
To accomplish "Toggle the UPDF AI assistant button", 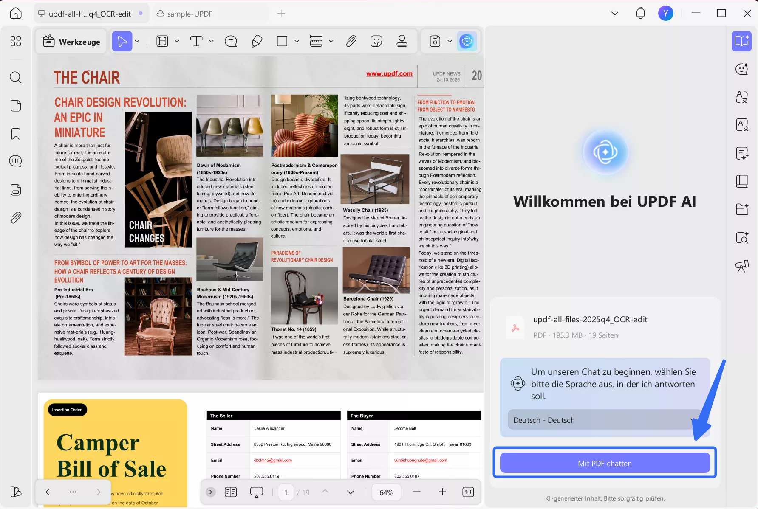I will click(x=467, y=41).
